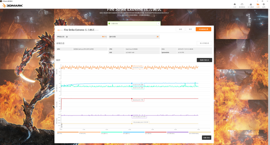Image resolution: width=270 pixels, height=145 pixels.
Task: Hide chart markers with bottom dark button
Action: click(206, 138)
